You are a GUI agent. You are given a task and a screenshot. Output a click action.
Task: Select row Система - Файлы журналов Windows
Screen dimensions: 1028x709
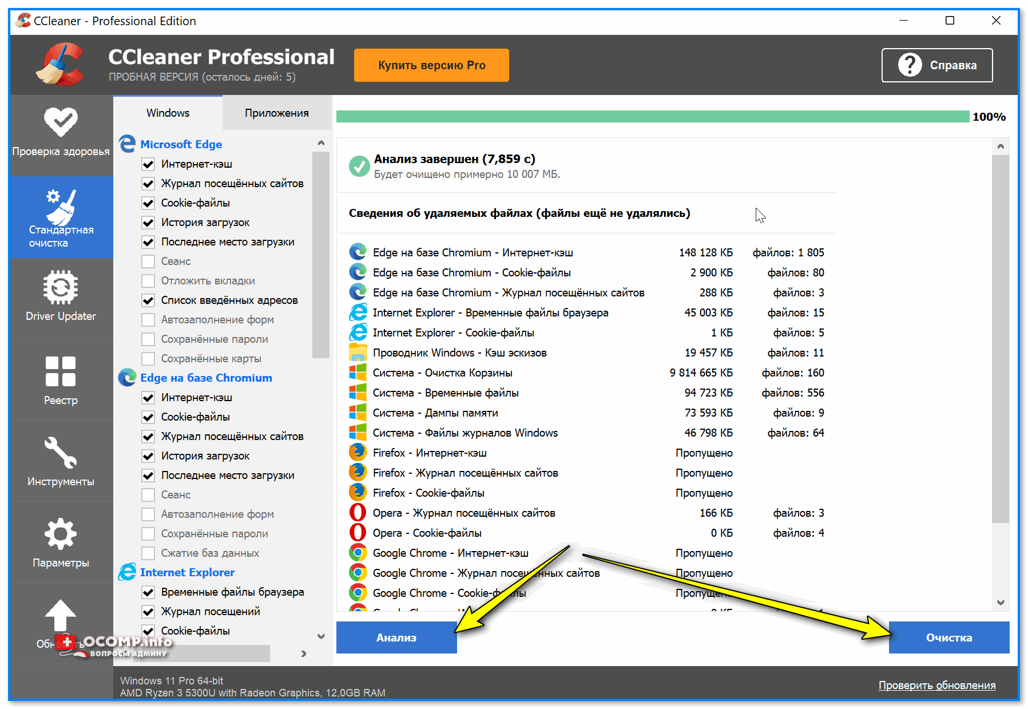click(x=586, y=433)
